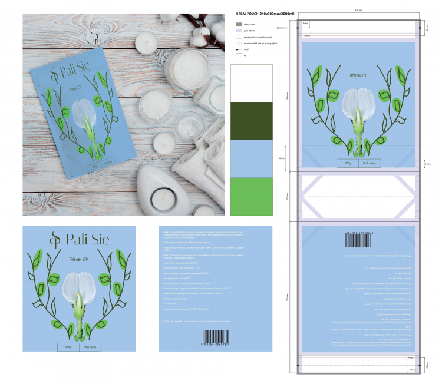This screenshot has width=442, height=384.
Task: Click the Pali Się logo monogram on flat front label
Action: (57, 240)
